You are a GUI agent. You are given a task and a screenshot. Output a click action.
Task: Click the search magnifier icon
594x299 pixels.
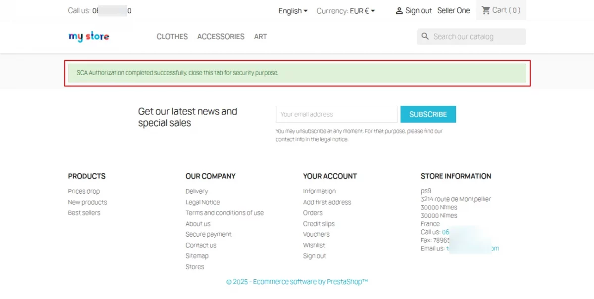click(x=425, y=36)
